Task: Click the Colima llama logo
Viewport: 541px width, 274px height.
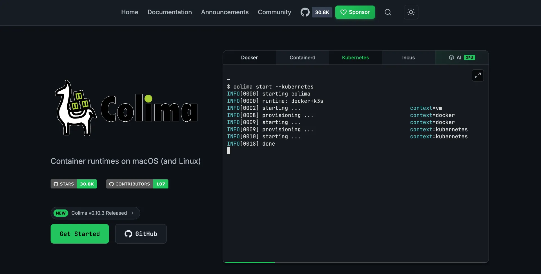Action: 127,108
